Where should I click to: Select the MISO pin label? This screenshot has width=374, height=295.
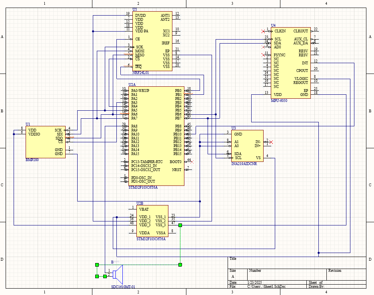coord(140,55)
